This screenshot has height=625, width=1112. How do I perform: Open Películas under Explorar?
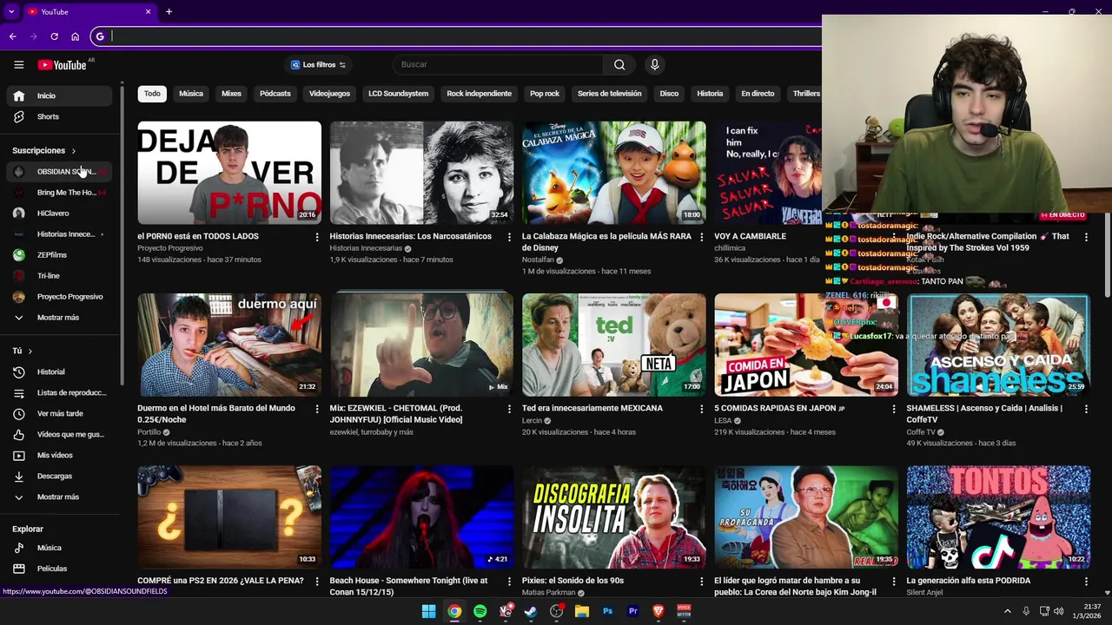click(59, 569)
